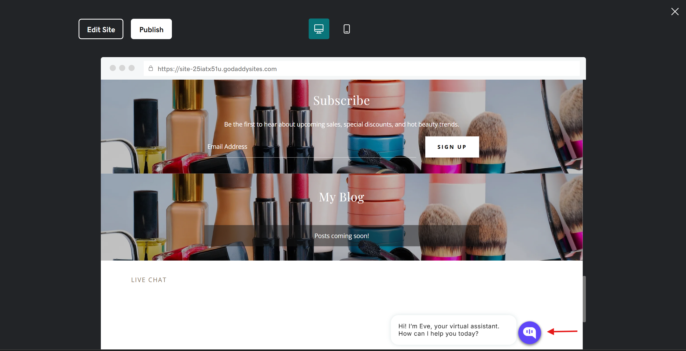686x351 pixels.
Task: Click the preview page scrollbar
Action: click(584, 299)
